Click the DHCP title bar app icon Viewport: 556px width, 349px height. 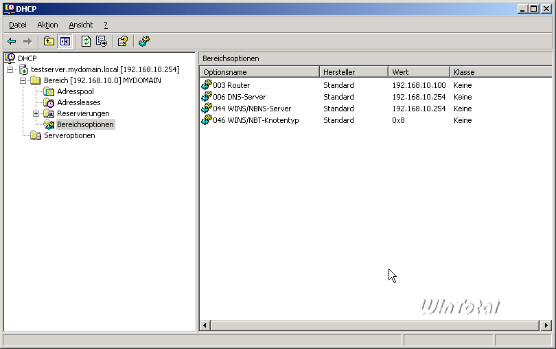10,8
